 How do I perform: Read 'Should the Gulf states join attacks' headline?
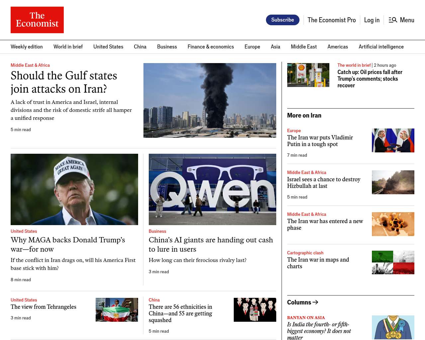(x=64, y=82)
